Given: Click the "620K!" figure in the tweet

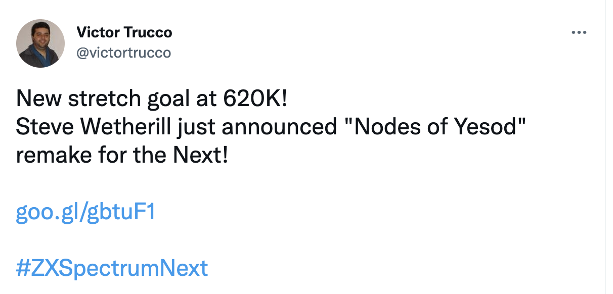Looking at the screenshot, I should click(x=255, y=98).
